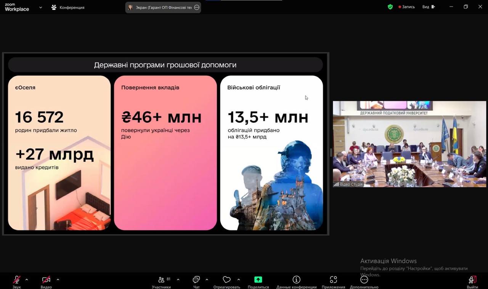Open the Отреагировать reactions heart icon
The image size is (488, 289).
coord(226,280)
